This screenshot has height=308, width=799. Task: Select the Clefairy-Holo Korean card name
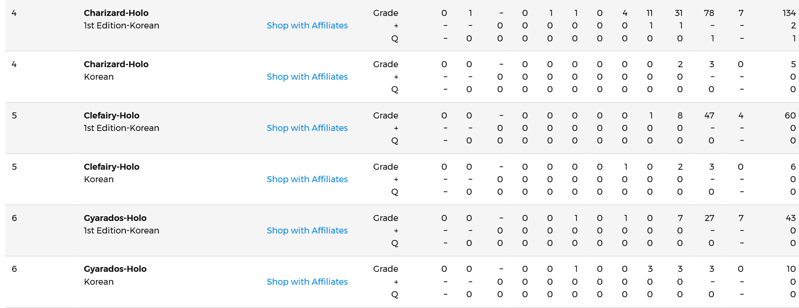(111, 167)
